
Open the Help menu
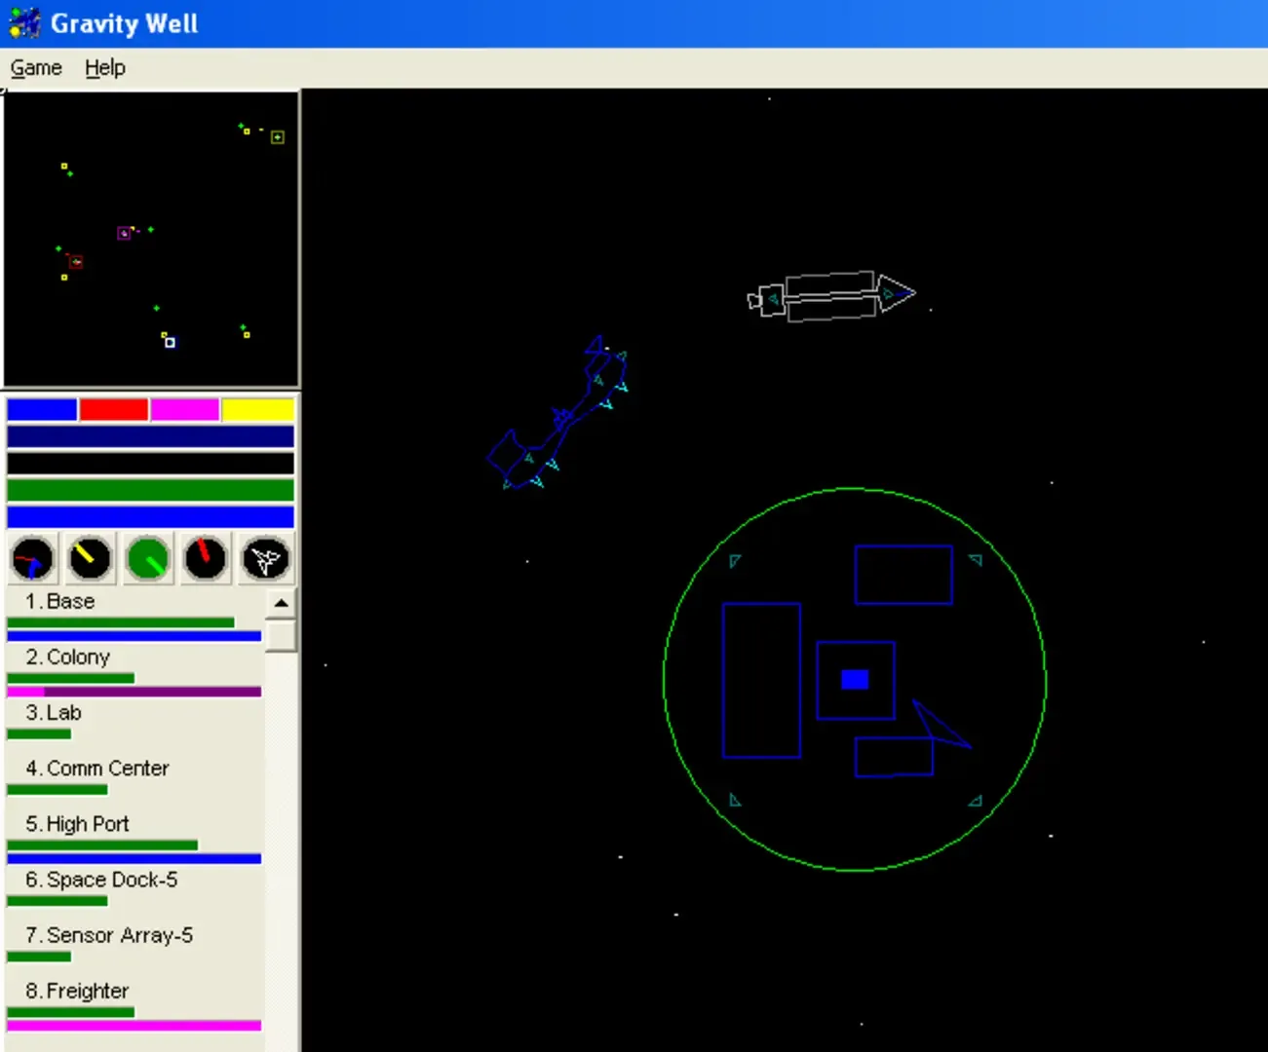(105, 68)
